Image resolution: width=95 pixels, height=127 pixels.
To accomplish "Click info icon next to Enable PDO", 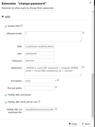I will pos(22,26).
